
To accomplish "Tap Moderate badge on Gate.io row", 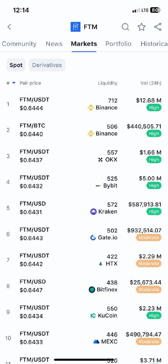I will (149, 238).
